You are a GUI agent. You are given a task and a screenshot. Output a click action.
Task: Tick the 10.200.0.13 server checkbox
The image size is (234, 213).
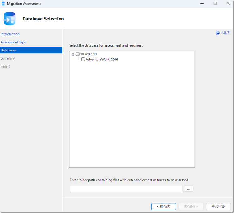[78, 54]
